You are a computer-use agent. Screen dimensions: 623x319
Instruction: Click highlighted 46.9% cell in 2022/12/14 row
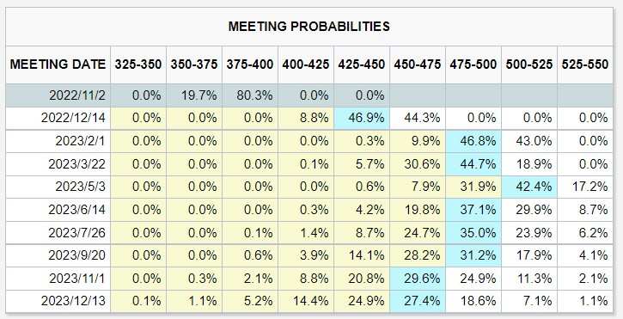tap(362, 118)
